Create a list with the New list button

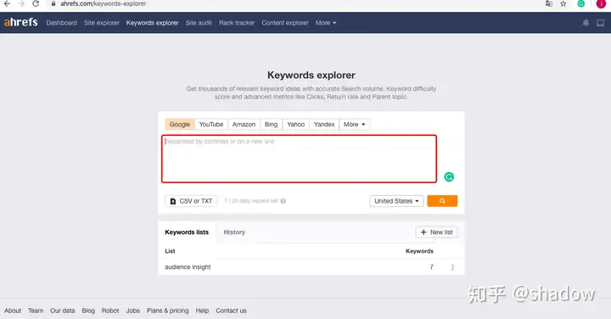click(437, 232)
